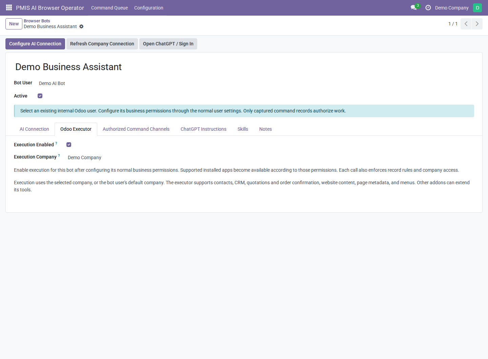Toggle the Execution Enabled checkbox
488x359 pixels.
coord(69,145)
